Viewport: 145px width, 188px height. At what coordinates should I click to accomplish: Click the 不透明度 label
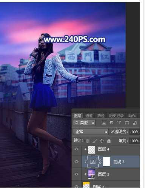(119, 132)
